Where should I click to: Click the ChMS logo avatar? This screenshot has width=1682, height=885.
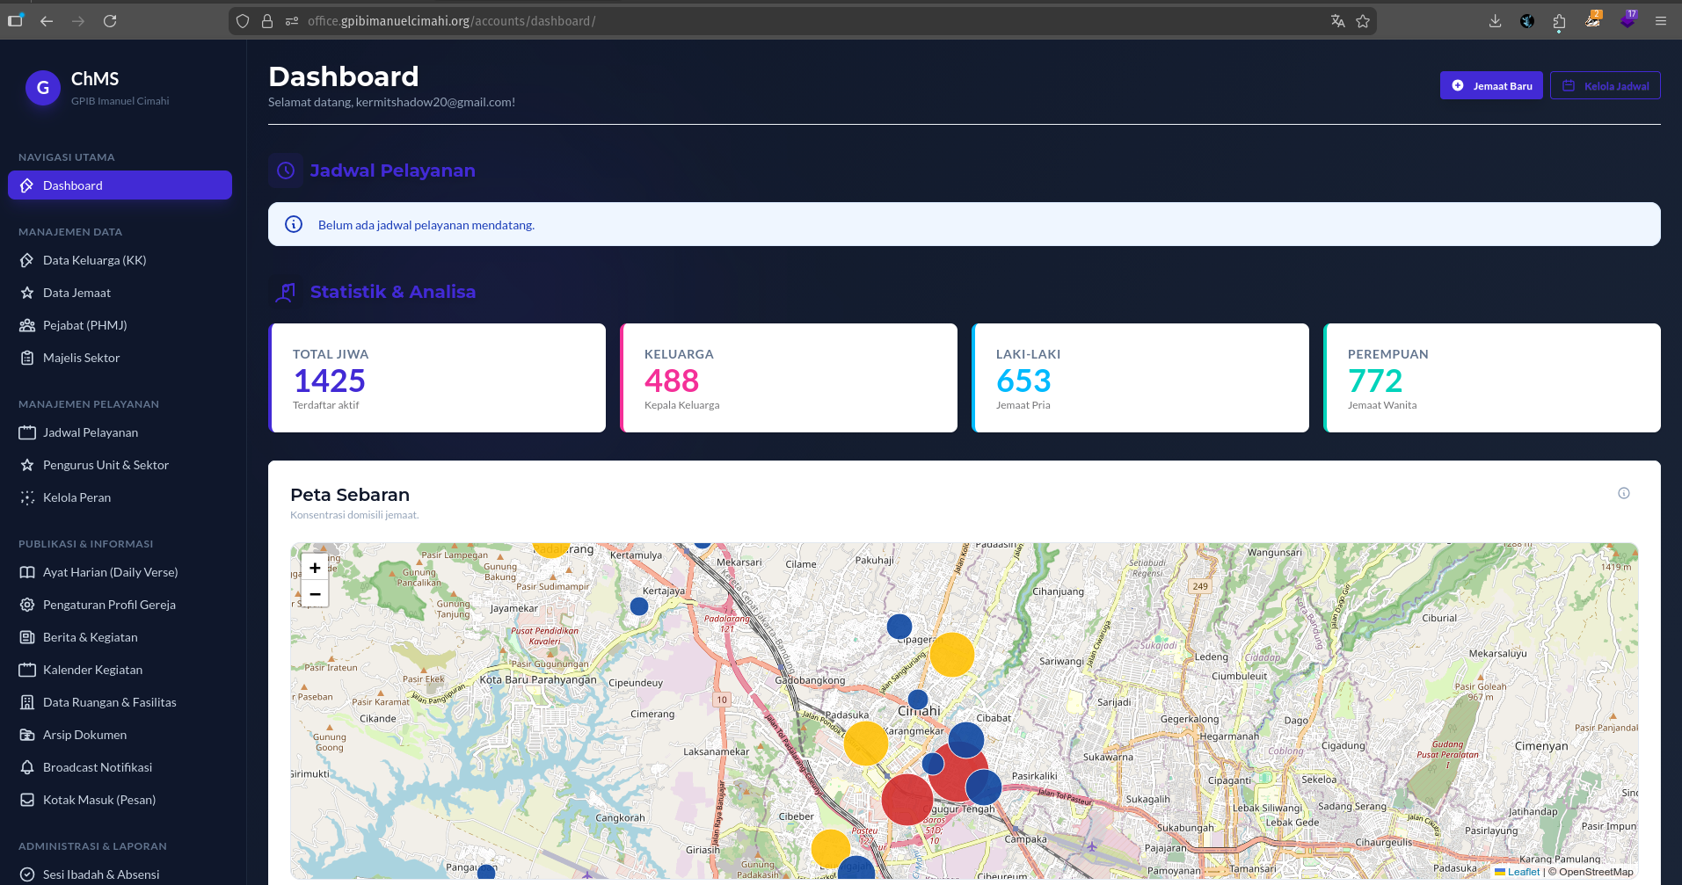tap(43, 88)
